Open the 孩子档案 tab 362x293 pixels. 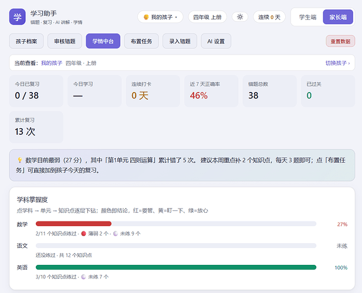(x=26, y=41)
